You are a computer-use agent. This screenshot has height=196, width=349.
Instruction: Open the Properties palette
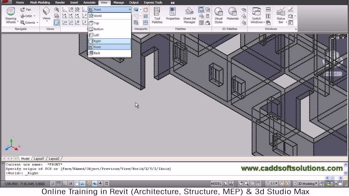[x=173, y=14]
